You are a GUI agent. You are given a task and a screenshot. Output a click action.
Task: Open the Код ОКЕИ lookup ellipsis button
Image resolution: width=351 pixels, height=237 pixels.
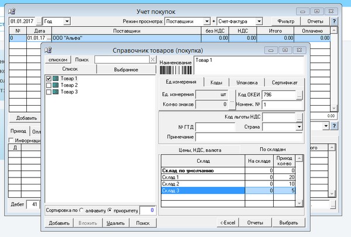point(299,94)
